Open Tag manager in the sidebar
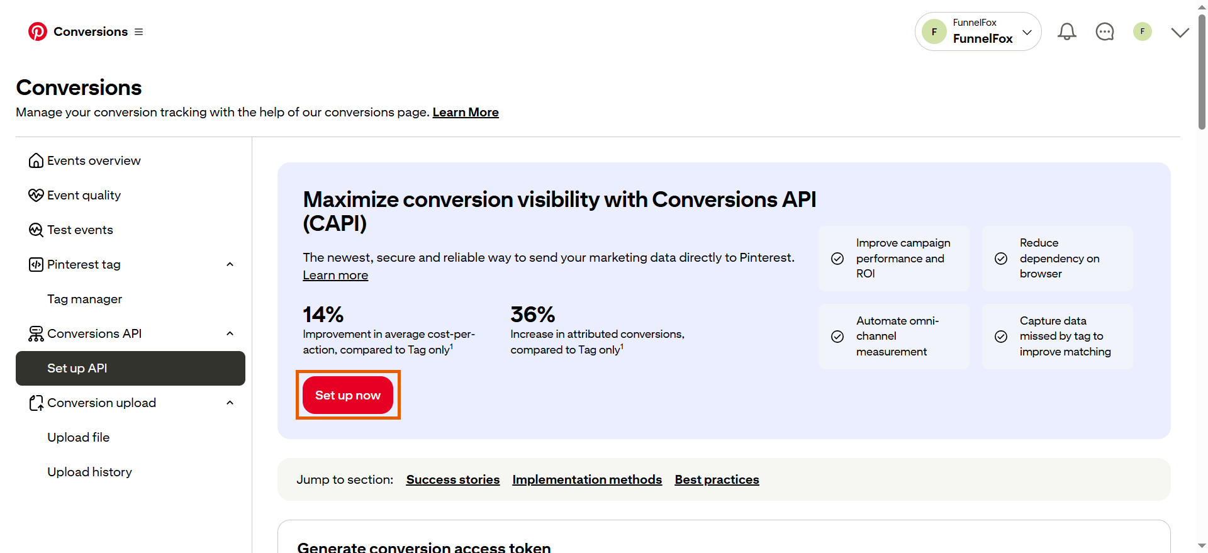The width and height of the screenshot is (1208, 553). 84,299
